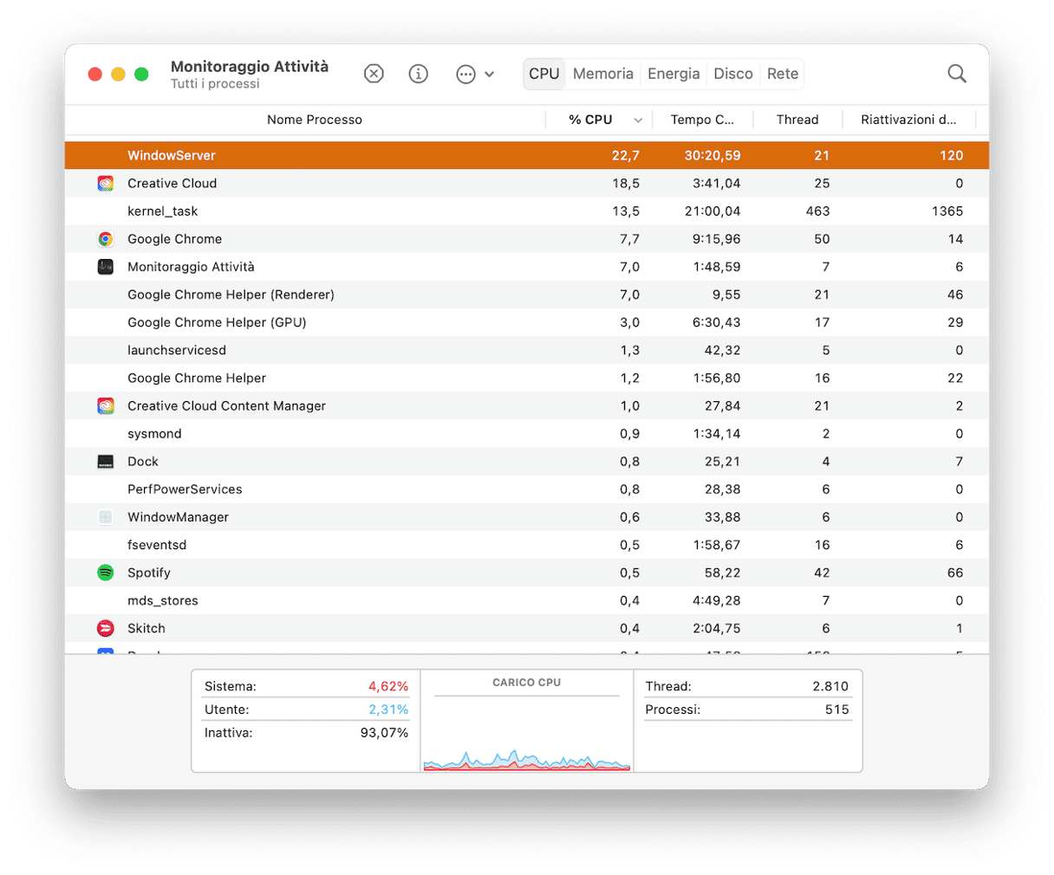Switch to the Rete tab
The height and width of the screenshot is (875, 1054).
[783, 74]
